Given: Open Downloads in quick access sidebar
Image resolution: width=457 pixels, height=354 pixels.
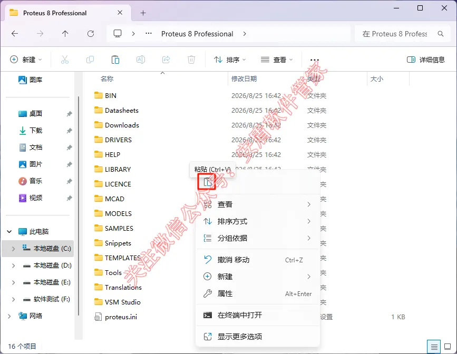Looking at the screenshot, I should pos(31,131).
